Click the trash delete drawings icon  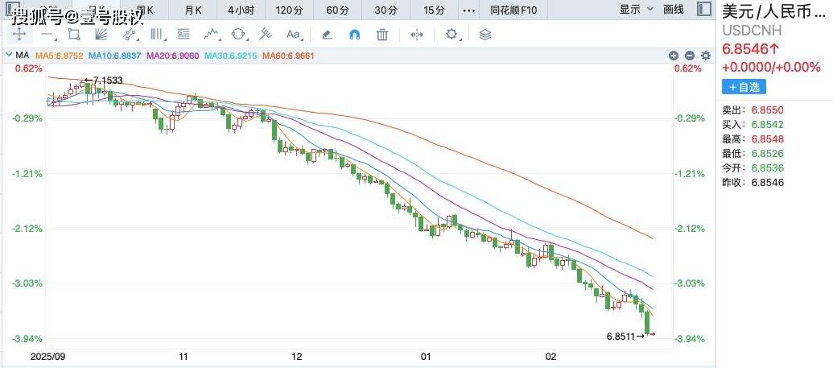382,35
